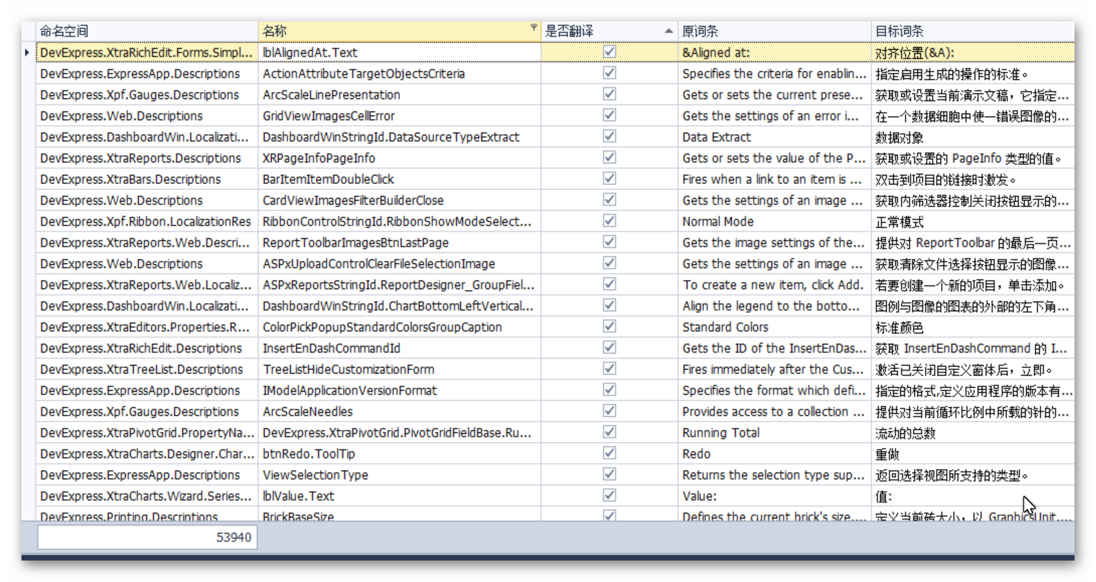Sort by 名称 column header
The width and height of the screenshot is (1096, 582).
coord(399,31)
